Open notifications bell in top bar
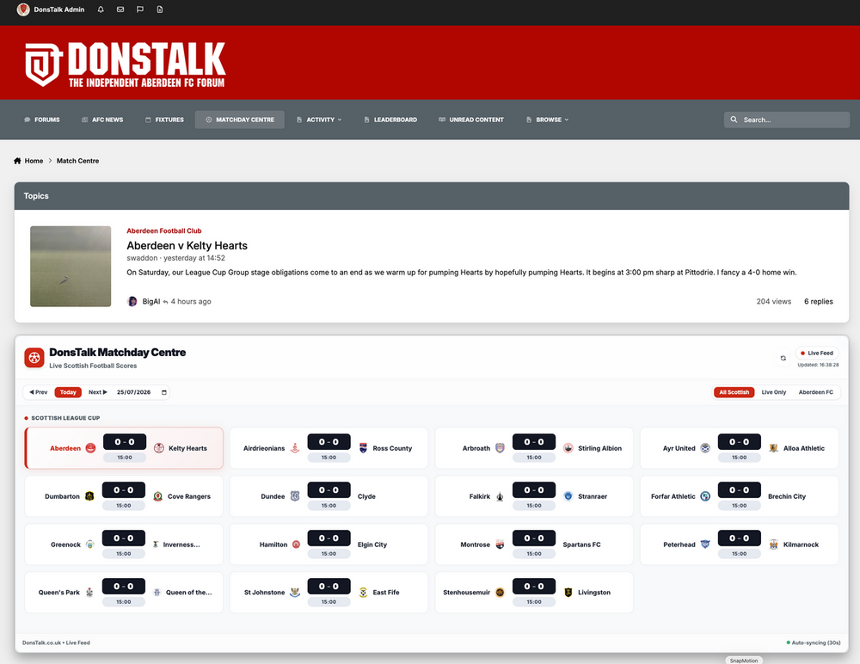 (x=101, y=9)
